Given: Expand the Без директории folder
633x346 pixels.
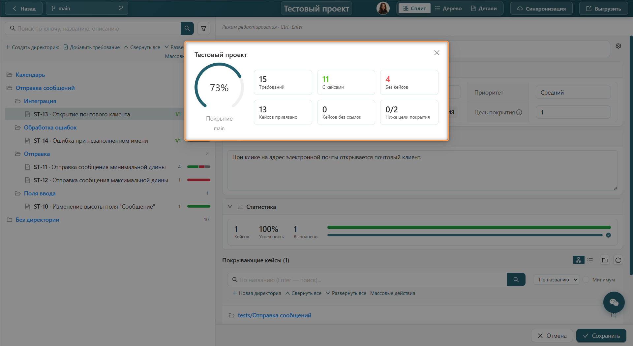Looking at the screenshot, I should click(x=10, y=220).
